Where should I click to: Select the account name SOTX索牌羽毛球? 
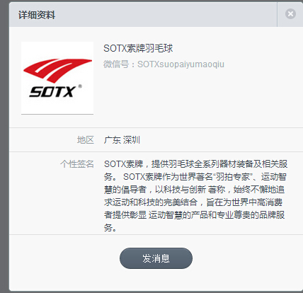[138, 48]
